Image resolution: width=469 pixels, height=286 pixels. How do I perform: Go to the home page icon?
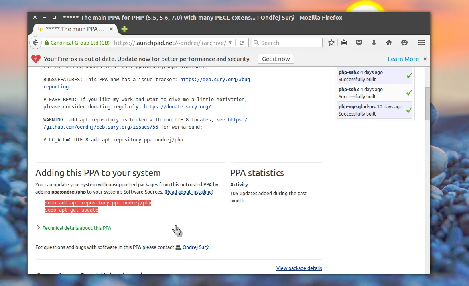(389, 43)
